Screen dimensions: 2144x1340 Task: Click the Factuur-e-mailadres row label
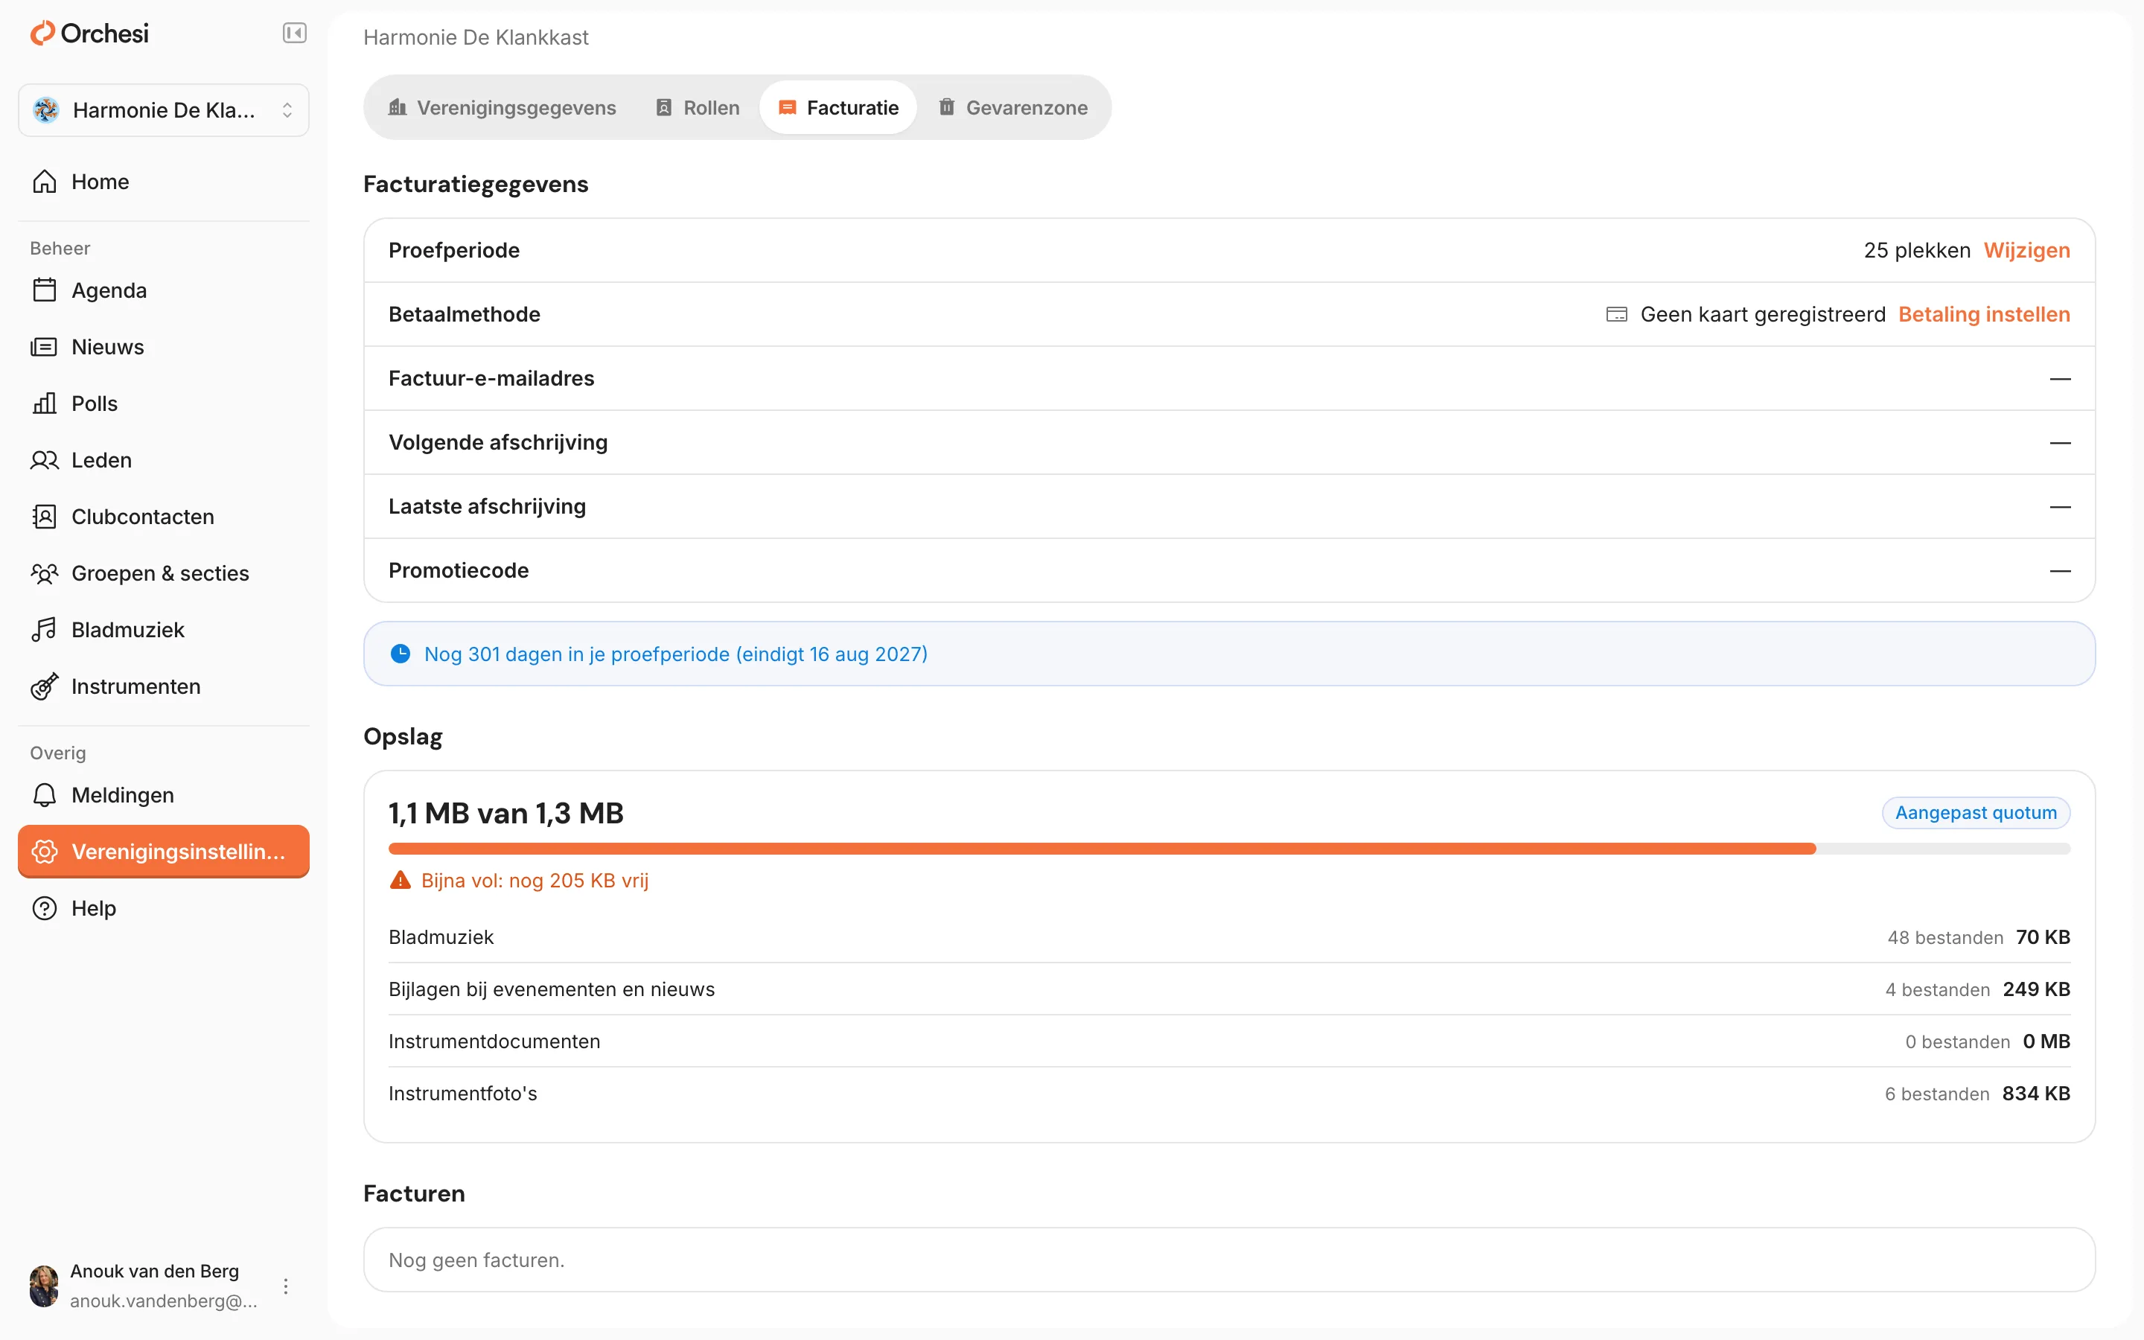coord(491,378)
